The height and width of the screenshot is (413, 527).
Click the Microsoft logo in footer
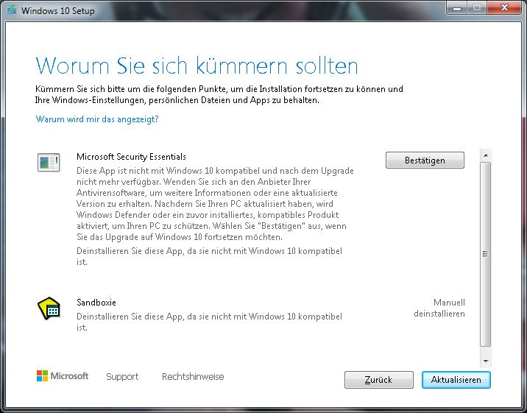(63, 375)
